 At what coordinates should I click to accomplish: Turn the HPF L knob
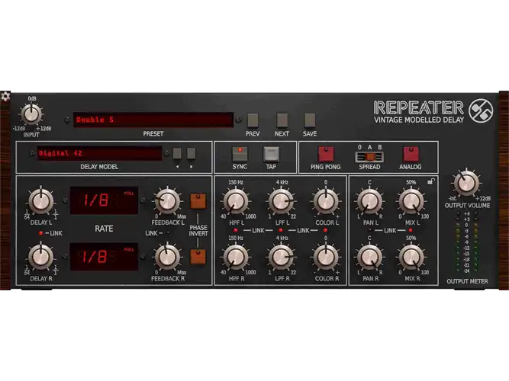coord(235,201)
